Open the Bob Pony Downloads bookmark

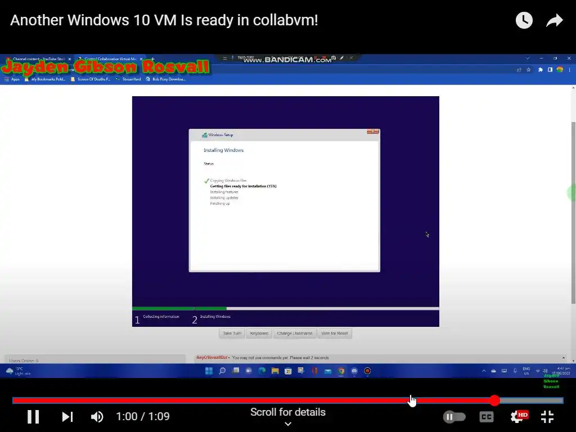(x=166, y=79)
